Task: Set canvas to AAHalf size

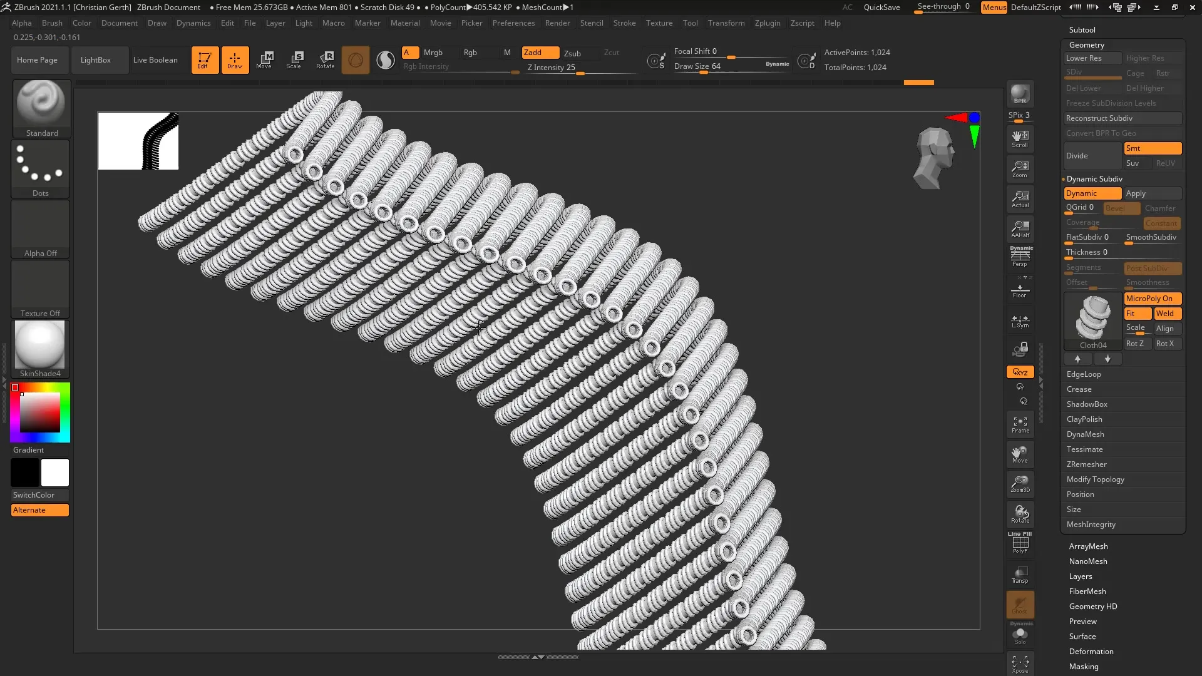Action: tap(1020, 229)
